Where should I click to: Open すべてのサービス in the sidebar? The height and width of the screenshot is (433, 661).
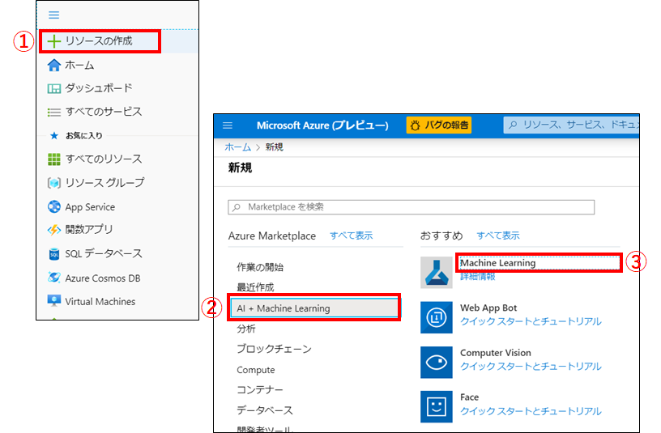pyautogui.click(x=104, y=112)
